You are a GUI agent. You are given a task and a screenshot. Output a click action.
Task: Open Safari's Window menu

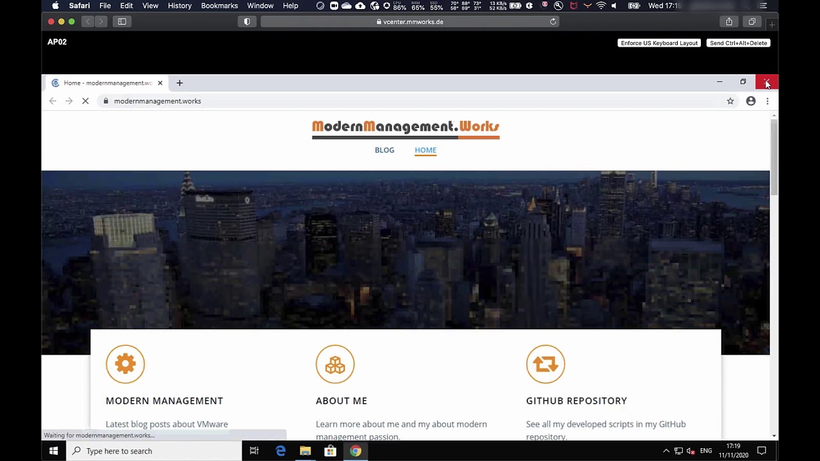pyautogui.click(x=261, y=6)
